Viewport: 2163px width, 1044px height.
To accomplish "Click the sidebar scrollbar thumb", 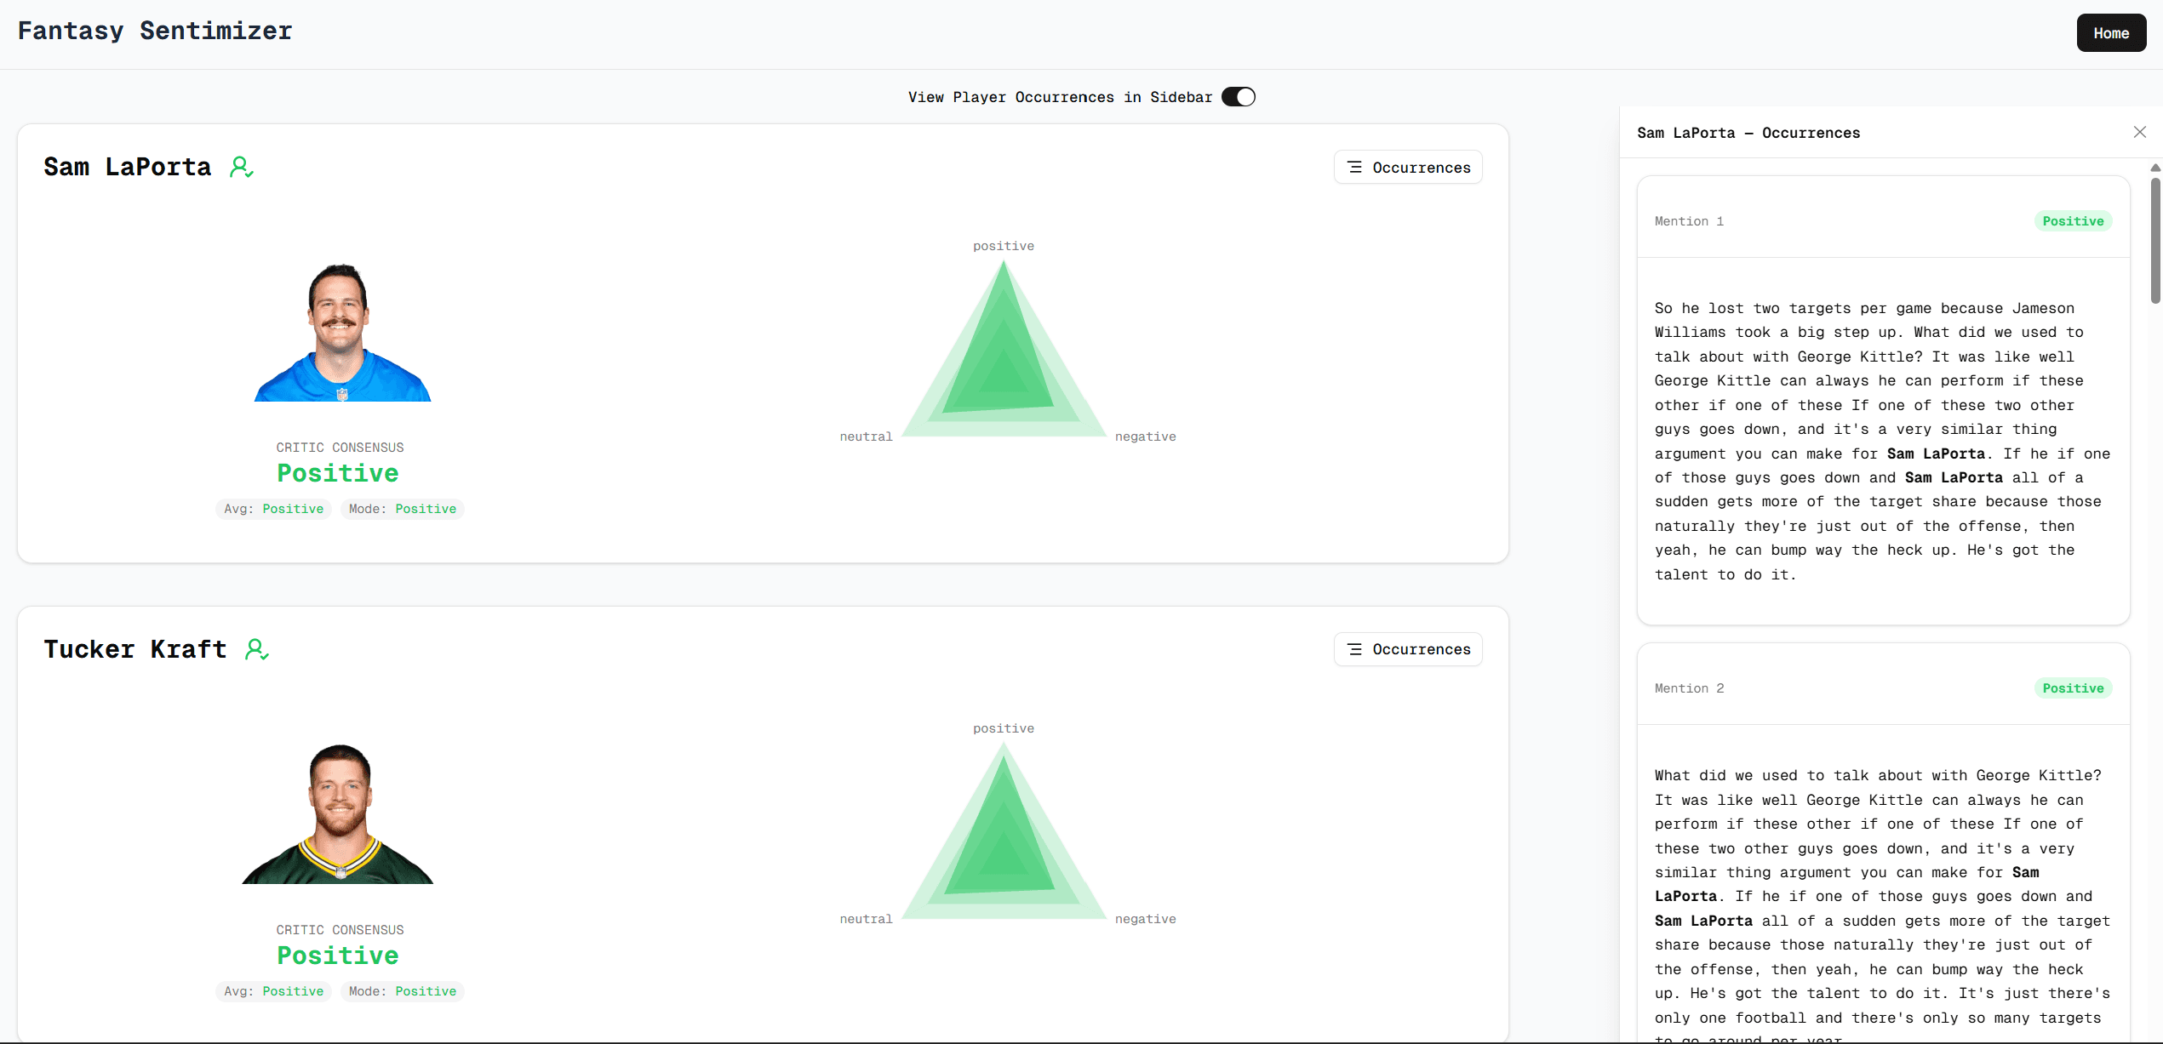I will 2154,240.
